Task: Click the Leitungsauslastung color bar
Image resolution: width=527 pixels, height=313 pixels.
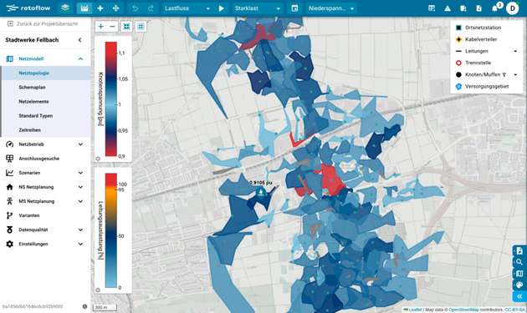Action: click(x=111, y=230)
